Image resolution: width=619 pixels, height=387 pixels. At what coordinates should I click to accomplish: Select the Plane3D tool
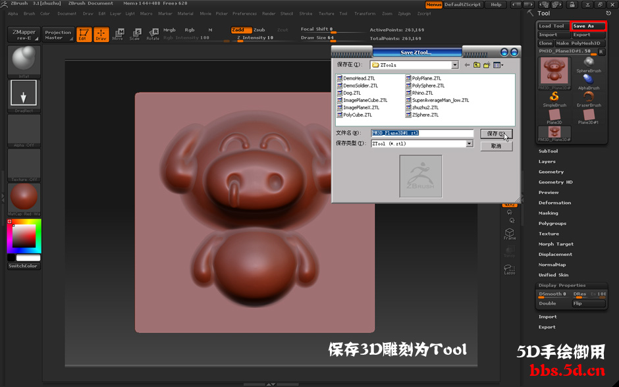(554, 116)
